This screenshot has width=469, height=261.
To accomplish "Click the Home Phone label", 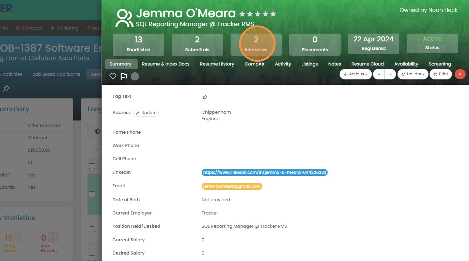I will (127, 132).
